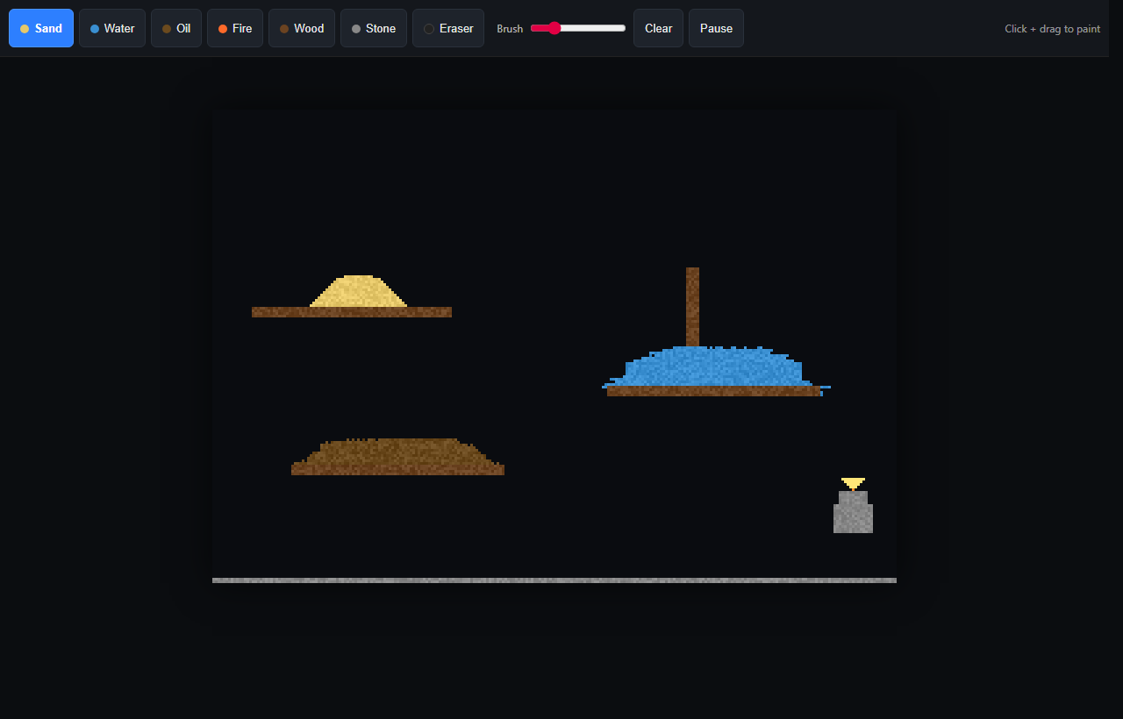Click the vertical wood post

(x=692, y=307)
